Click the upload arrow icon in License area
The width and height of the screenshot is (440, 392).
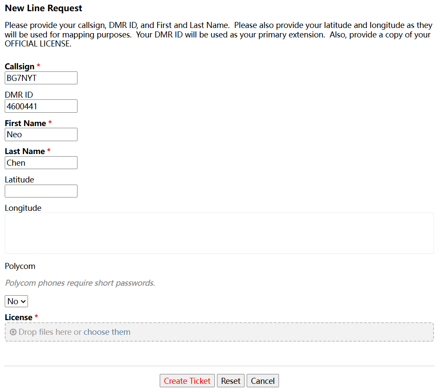tap(13, 332)
